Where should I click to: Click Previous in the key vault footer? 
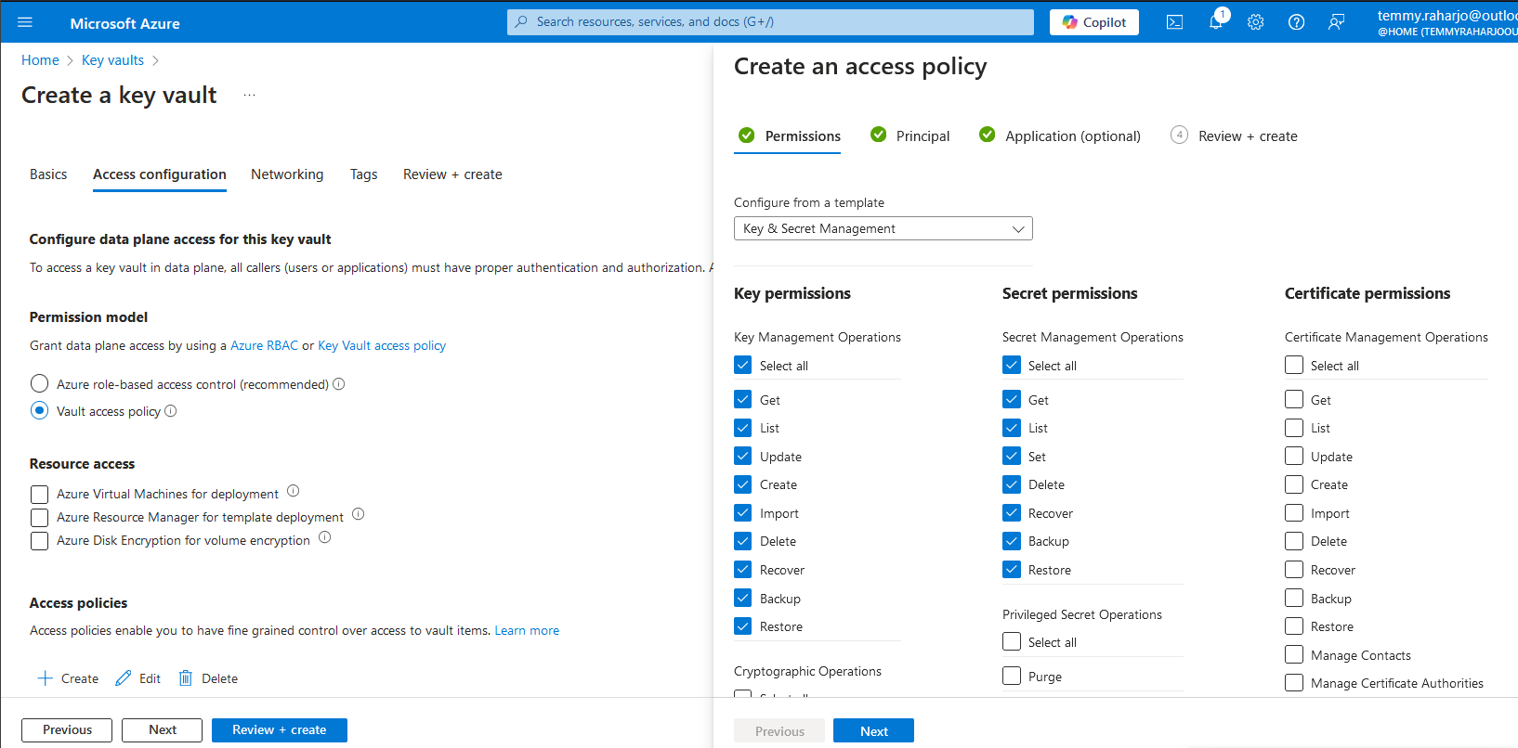click(67, 730)
